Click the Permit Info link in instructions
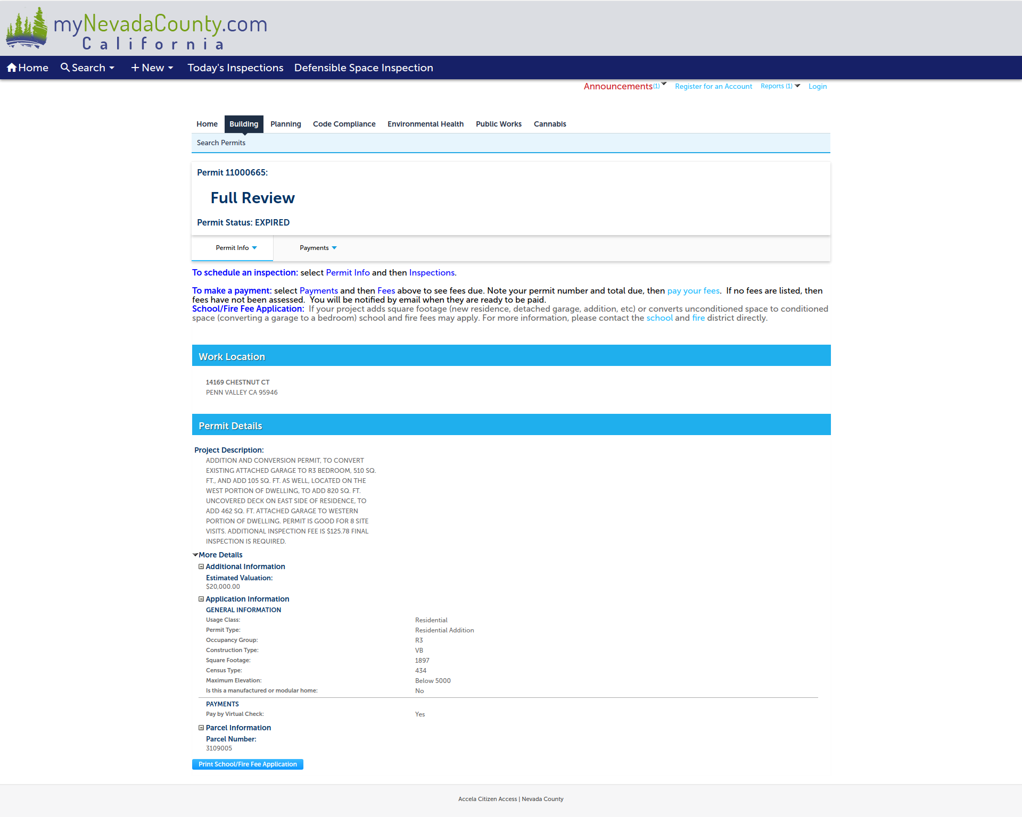 pos(348,272)
